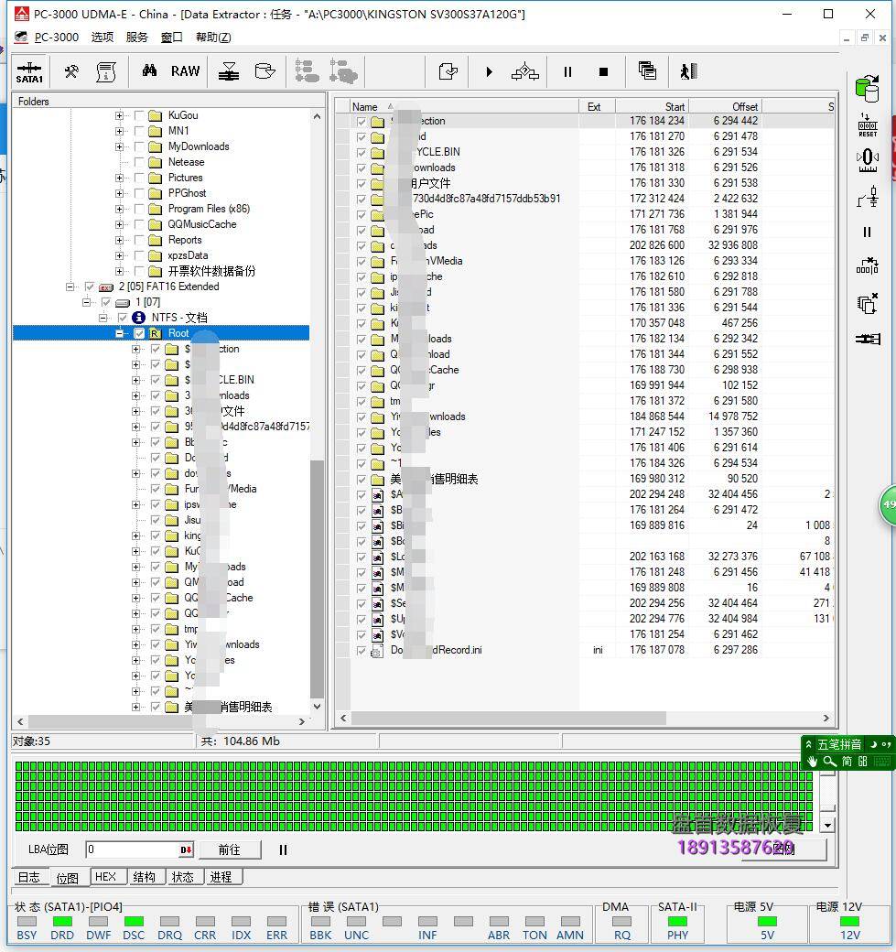This screenshot has width=896, height=952.
Task: Toggle checkbox for the .ini file row
Action: tap(362, 651)
